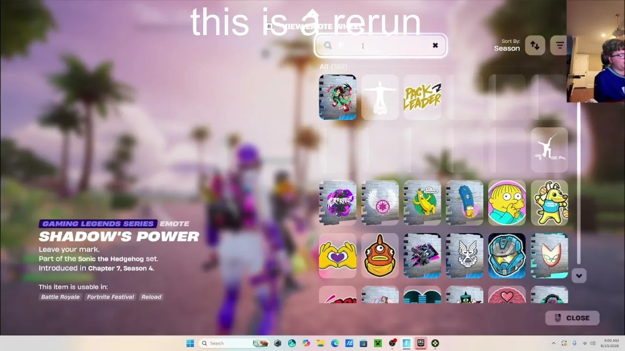The image size is (625, 351).
Task: Open the Sort By Season selector
Action: tap(507, 45)
